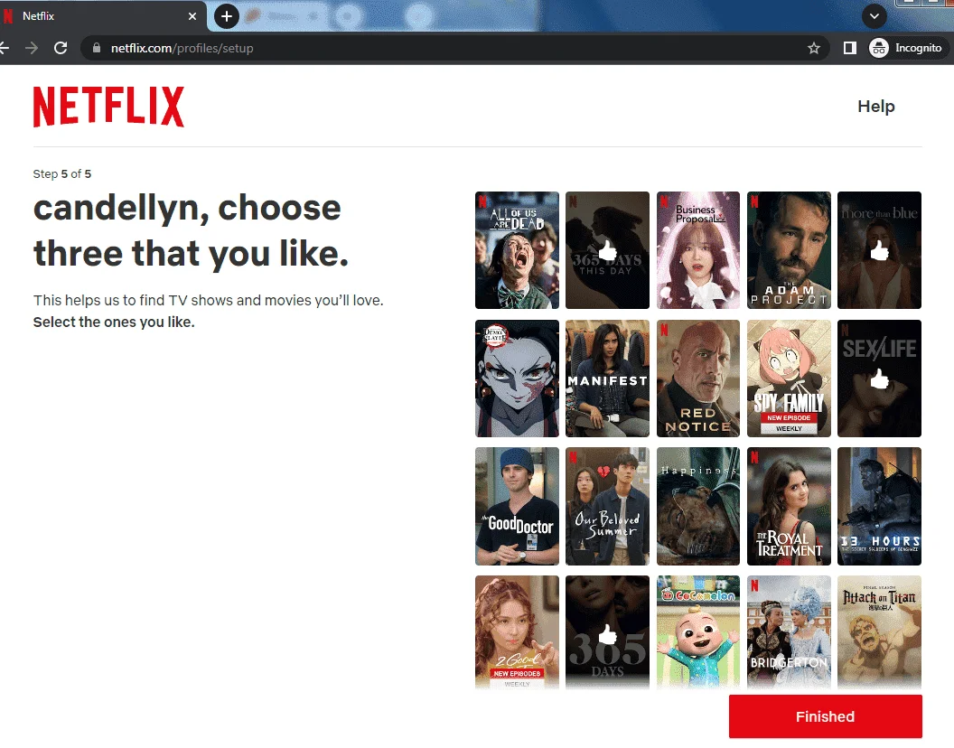Close the Netflix tab

[x=192, y=16]
